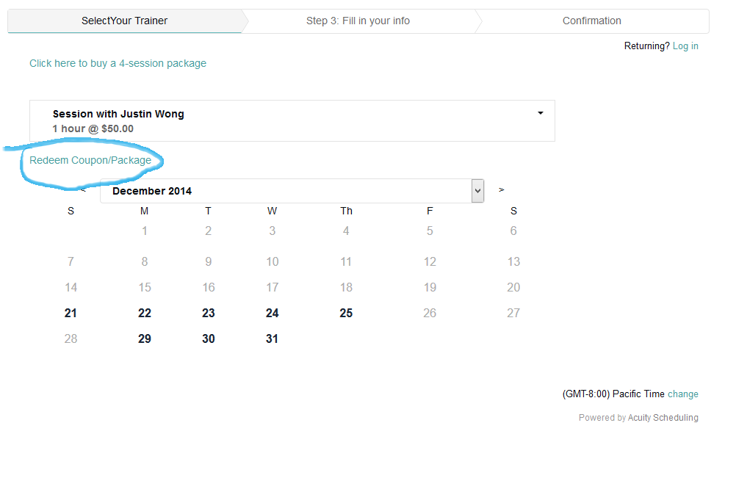This screenshot has height=478, width=736.
Task: Open Step 3: Fill in your info tab
Action: pos(358,21)
